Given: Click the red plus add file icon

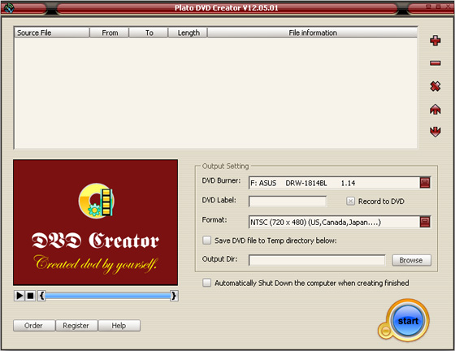Looking at the screenshot, I should 435,41.
